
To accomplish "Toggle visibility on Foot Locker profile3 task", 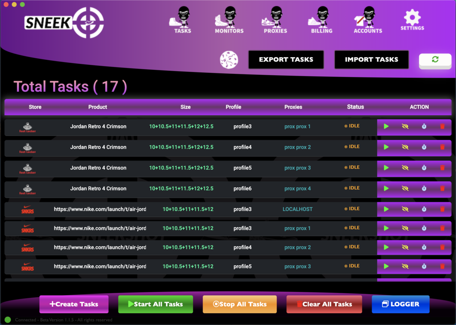I will click(x=405, y=126).
